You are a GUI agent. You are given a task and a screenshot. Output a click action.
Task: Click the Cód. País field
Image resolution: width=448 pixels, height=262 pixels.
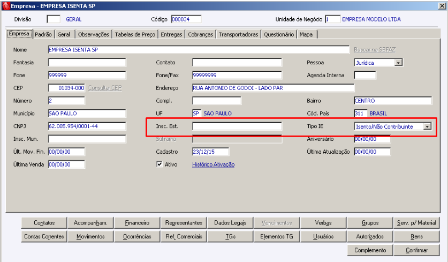click(361, 113)
